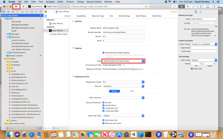Hide the Utilities inspector panel
This screenshot has height=139, width=223.
click(214, 7)
